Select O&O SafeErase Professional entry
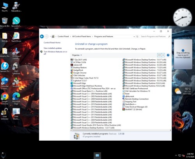The width and height of the screenshot is (195, 159). point(135,88)
